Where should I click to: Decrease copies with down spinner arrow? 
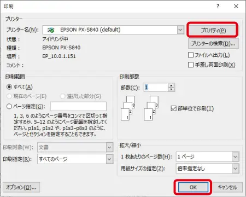171,89
